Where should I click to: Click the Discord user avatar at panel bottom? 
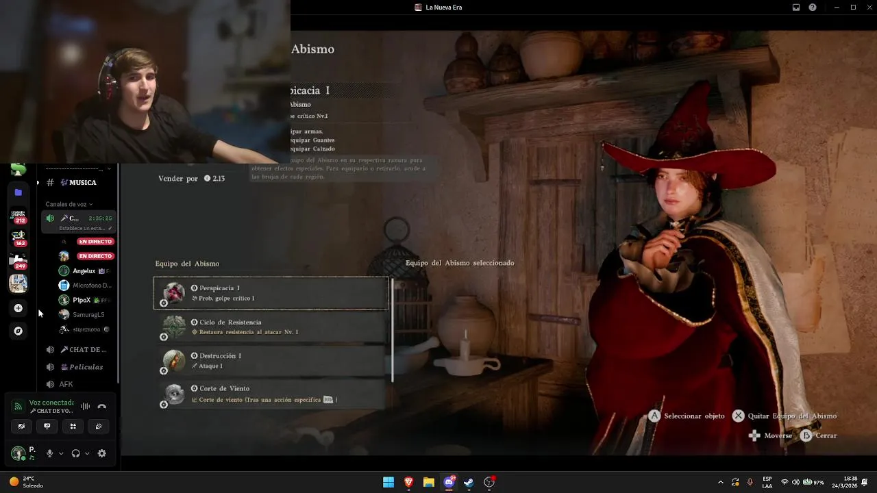click(18, 453)
